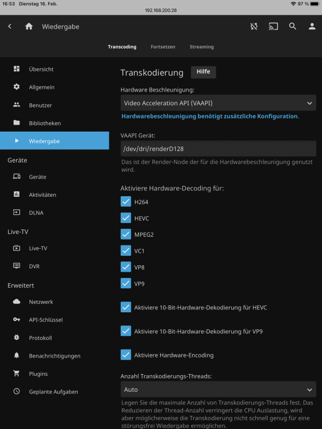Tap the cast to device icon
The image size is (322, 429).
[x=273, y=26]
